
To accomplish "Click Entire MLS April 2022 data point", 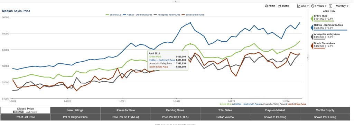I will 190,44.
